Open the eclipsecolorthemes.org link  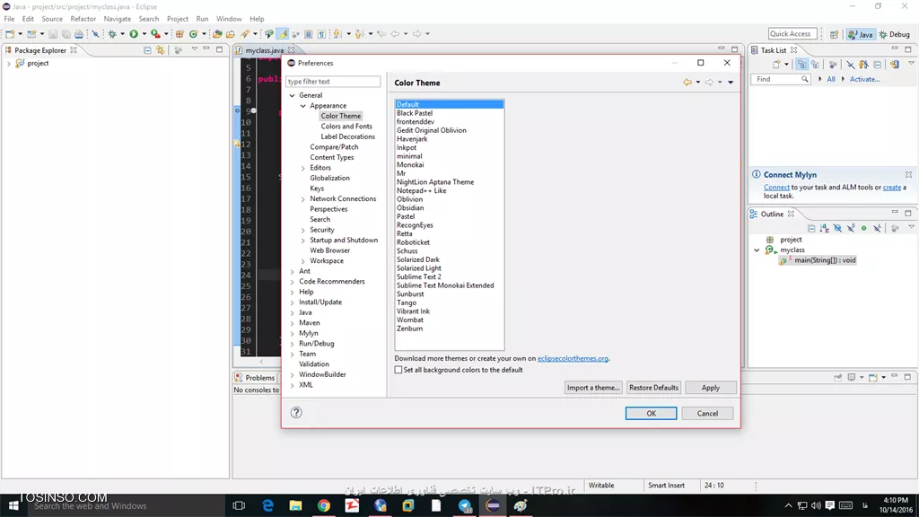click(573, 358)
